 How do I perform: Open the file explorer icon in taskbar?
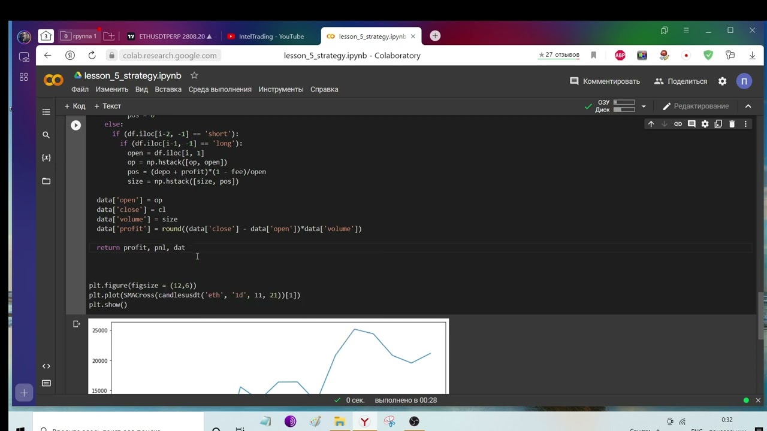(x=339, y=421)
